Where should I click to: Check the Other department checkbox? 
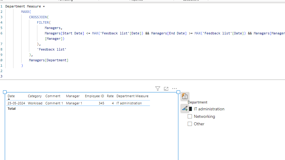190,124
